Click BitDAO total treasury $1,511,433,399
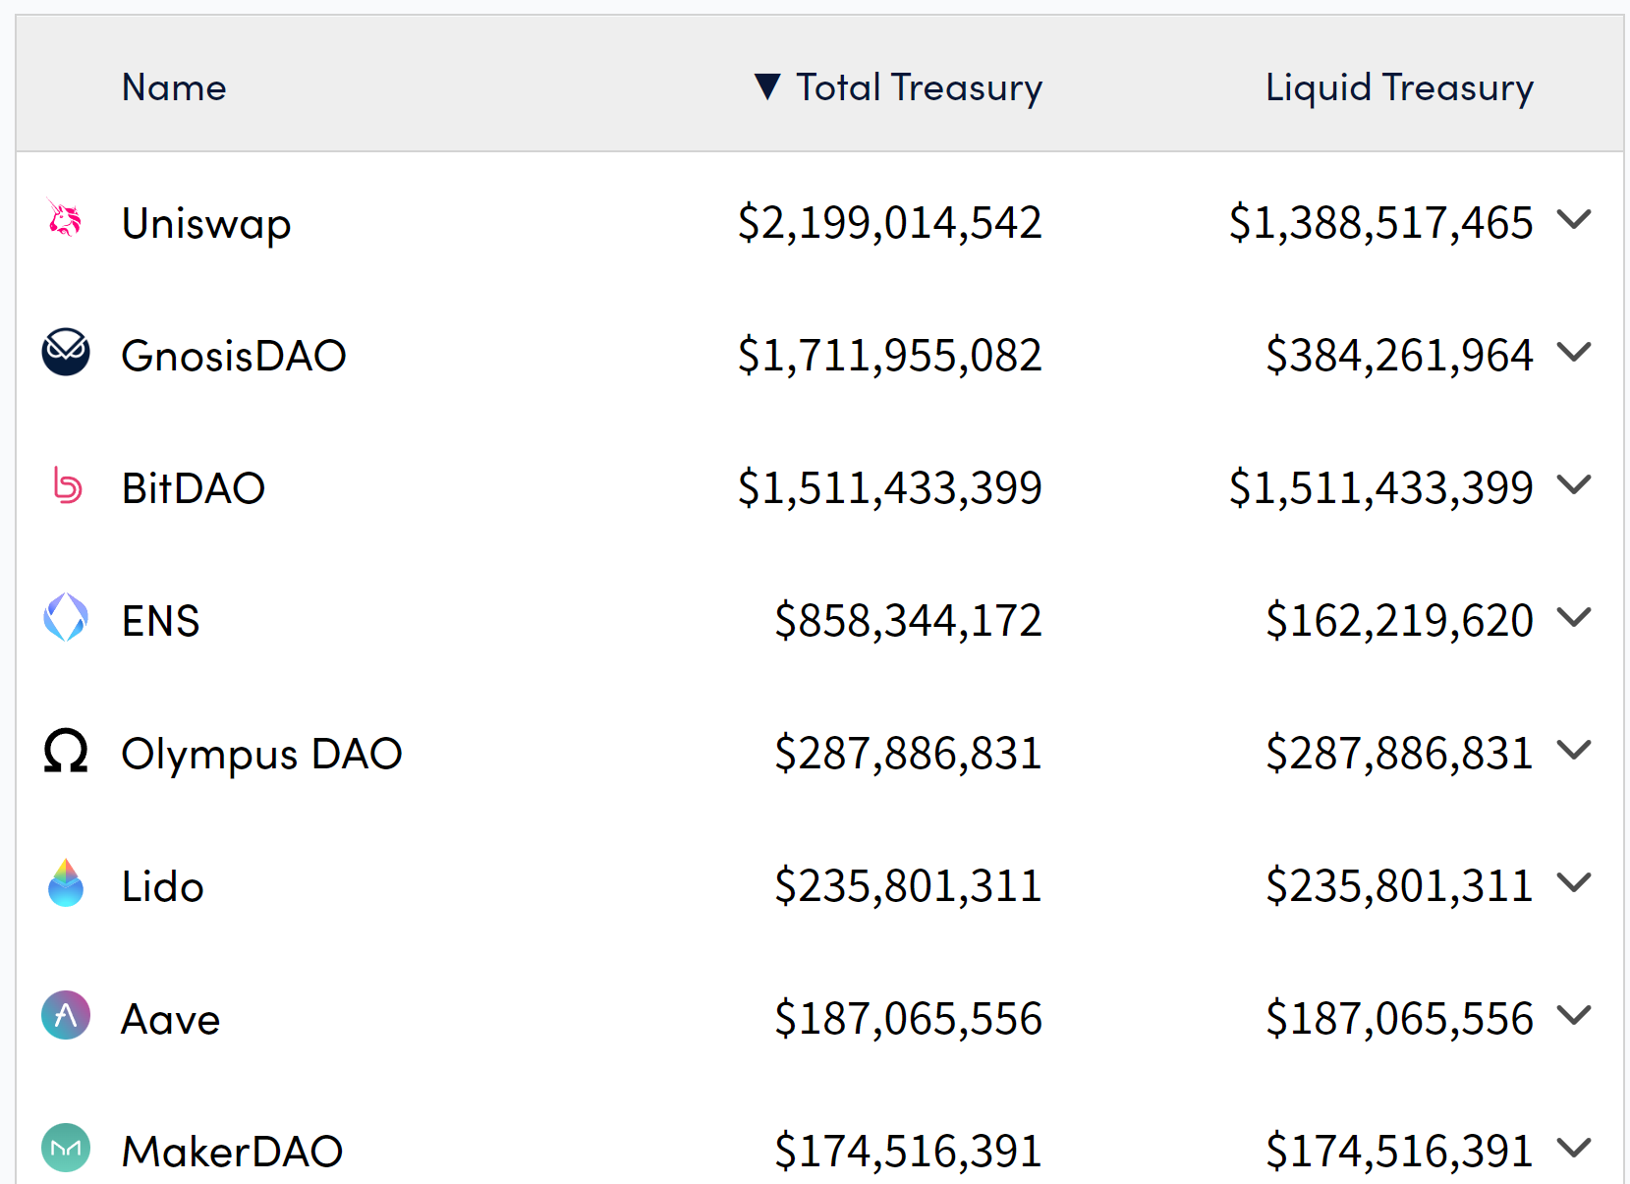1630x1184 pixels. (889, 488)
